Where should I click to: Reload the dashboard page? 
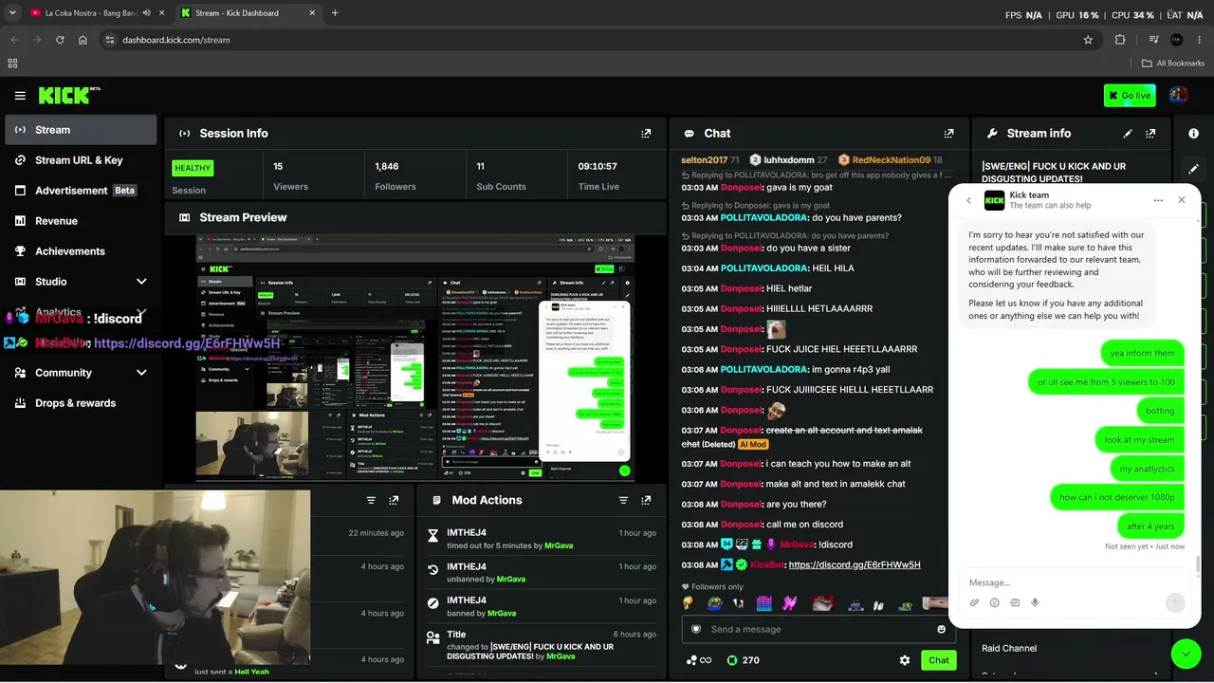click(x=60, y=40)
